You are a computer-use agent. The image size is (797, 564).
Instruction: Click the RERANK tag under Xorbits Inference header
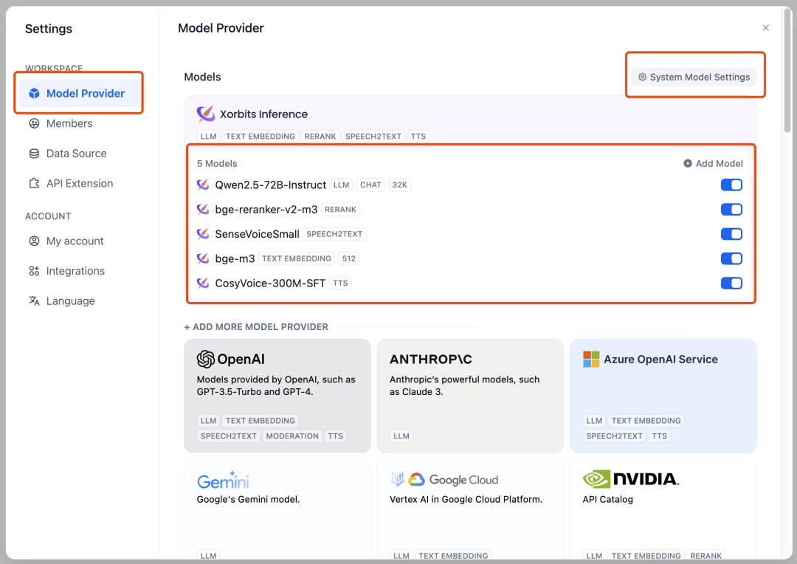[x=320, y=137]
